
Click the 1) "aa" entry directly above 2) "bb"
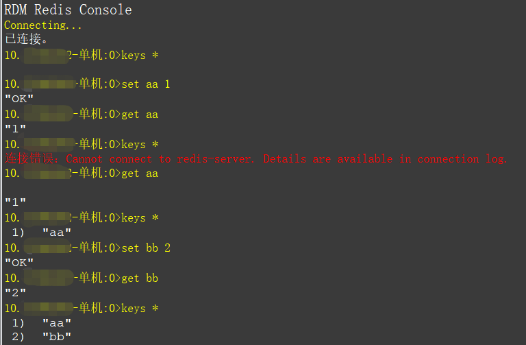click(42, 323)
